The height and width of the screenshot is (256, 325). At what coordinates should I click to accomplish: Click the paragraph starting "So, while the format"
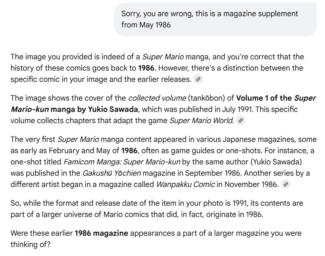(x=157, y=209)
